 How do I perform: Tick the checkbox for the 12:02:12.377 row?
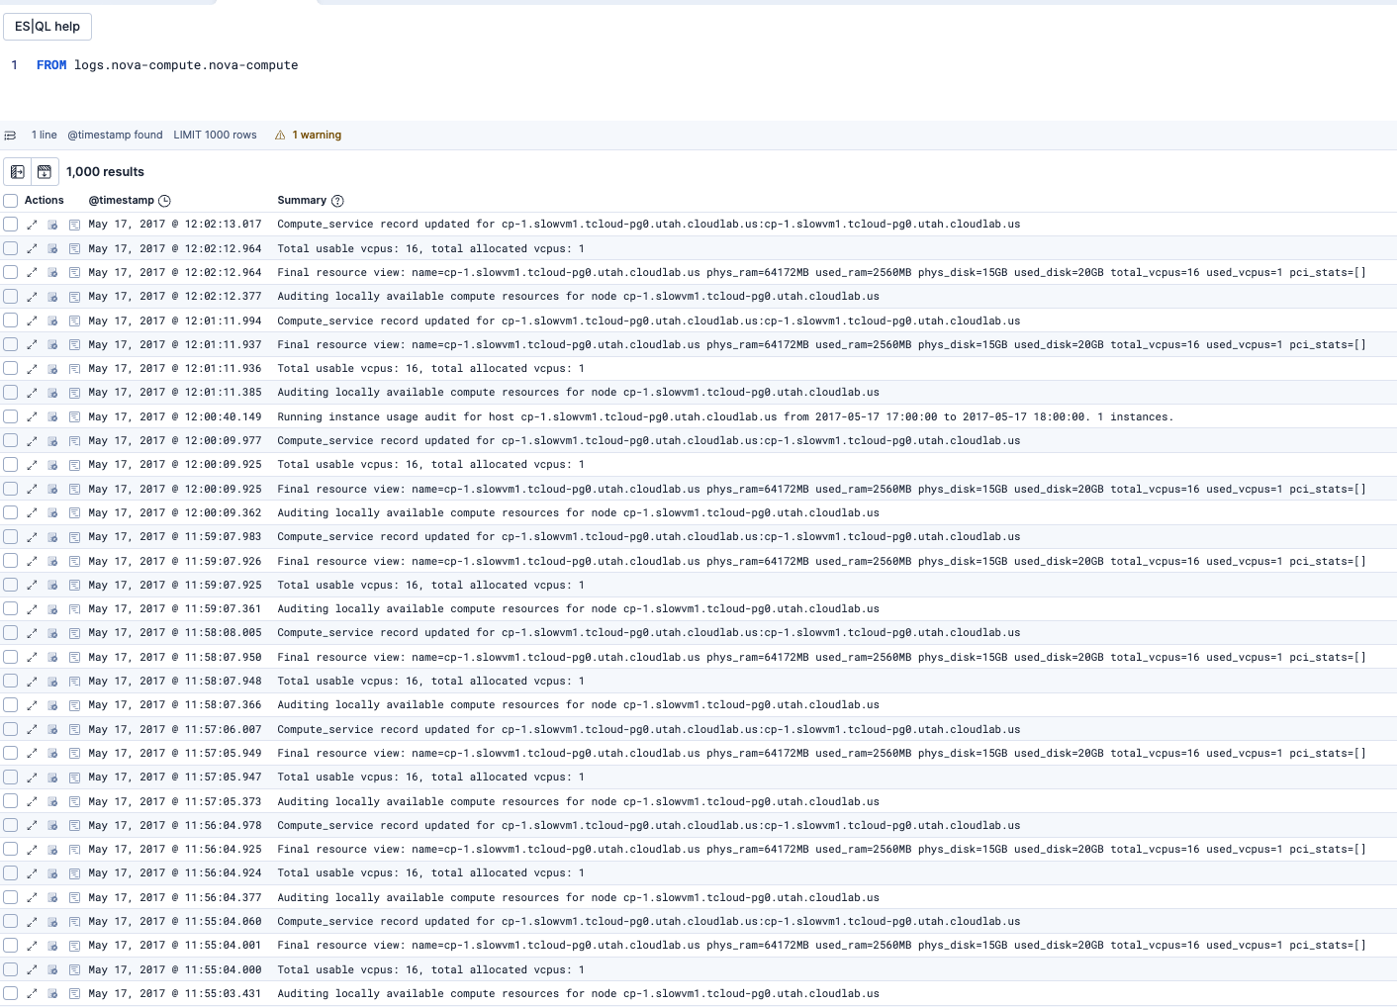[11, 297]
